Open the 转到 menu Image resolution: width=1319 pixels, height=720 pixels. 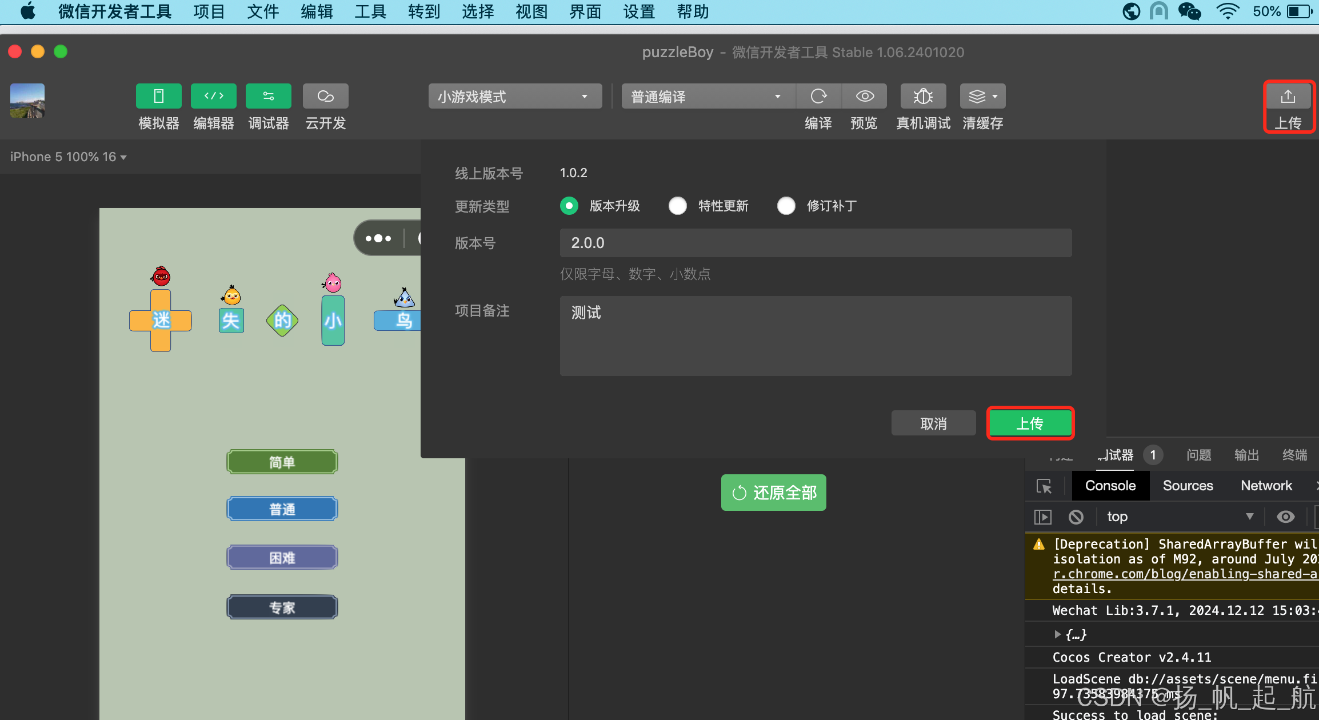(x=424, y=11)
